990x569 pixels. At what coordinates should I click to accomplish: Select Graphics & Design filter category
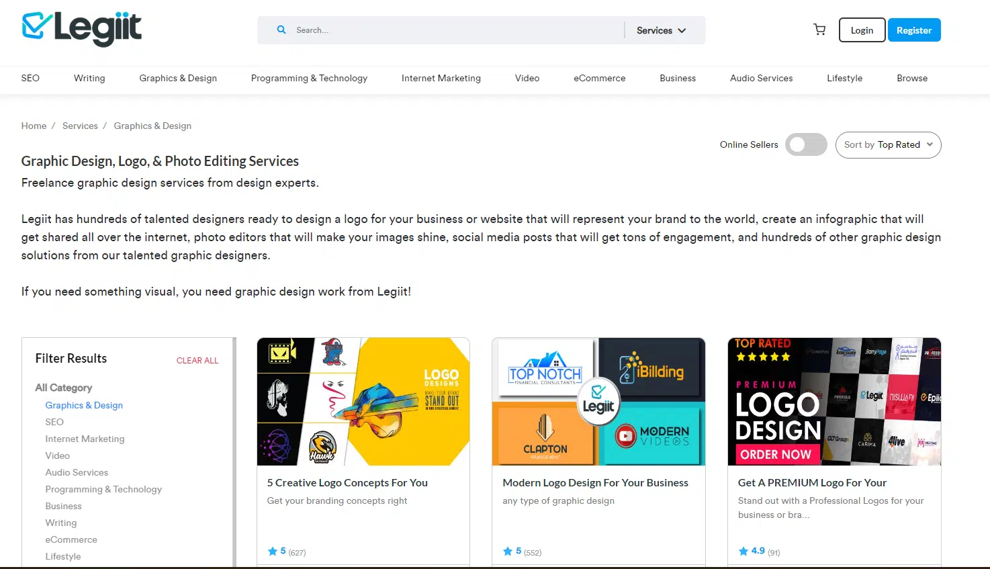(84, 405)
